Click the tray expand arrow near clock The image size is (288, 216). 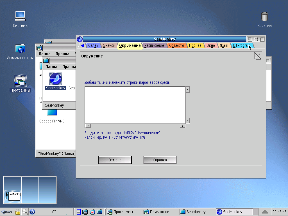coord(265,212)
